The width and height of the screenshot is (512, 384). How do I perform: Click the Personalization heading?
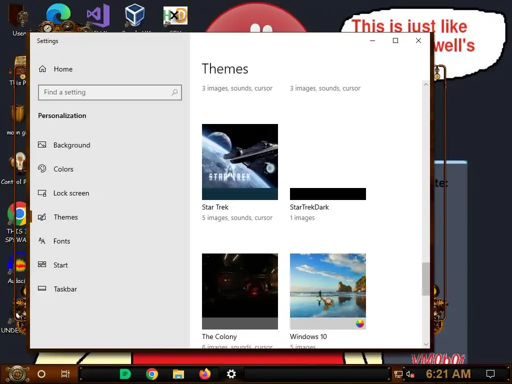pos(62,115)
